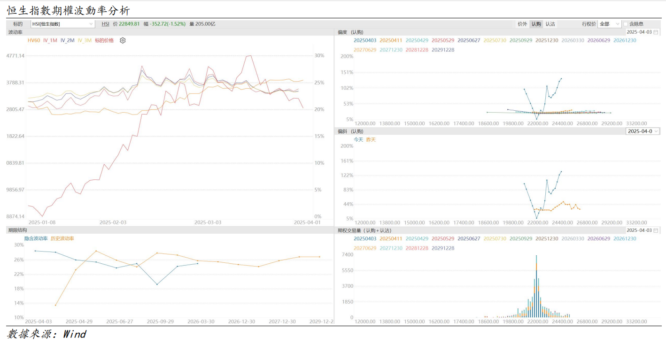Open the 行权价 全部 dropdown
666x344 pixels.
coord(609,24)
